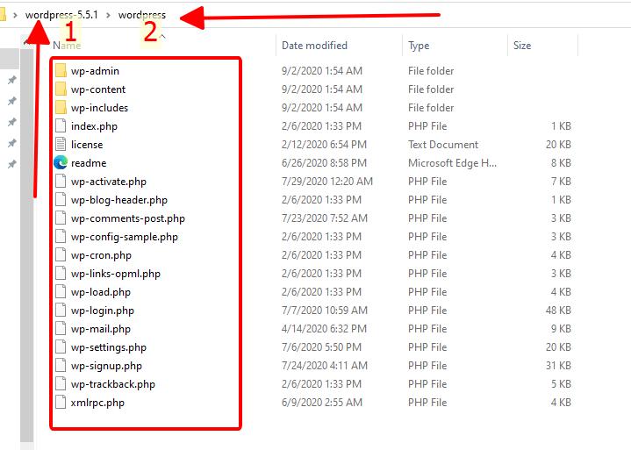Select the wp-admin folder name
Image resolution: width=631 pixels, height=450 pixels.
click(95, 71)
